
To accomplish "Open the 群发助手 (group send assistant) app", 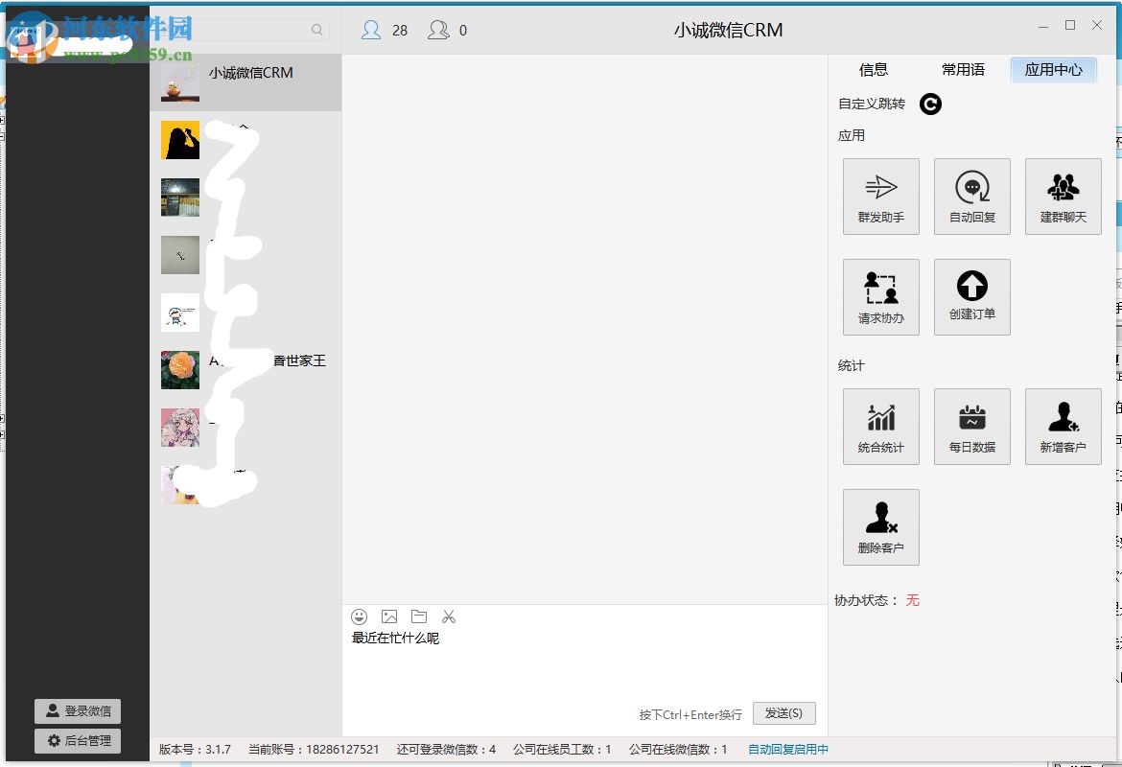I will (879, 196).
